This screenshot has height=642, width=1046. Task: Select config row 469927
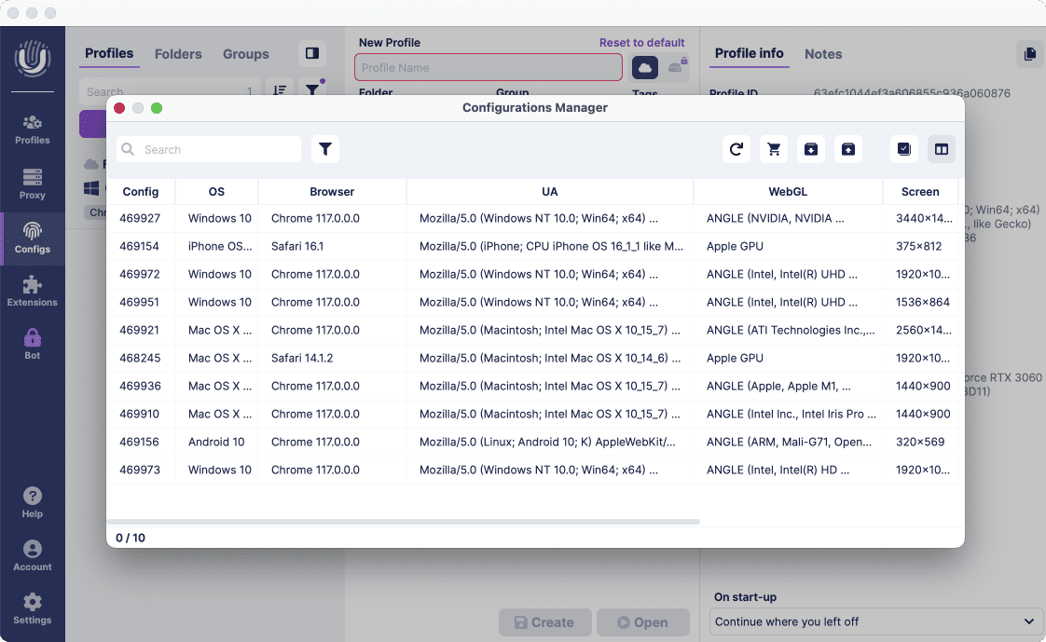coord(533,218)
